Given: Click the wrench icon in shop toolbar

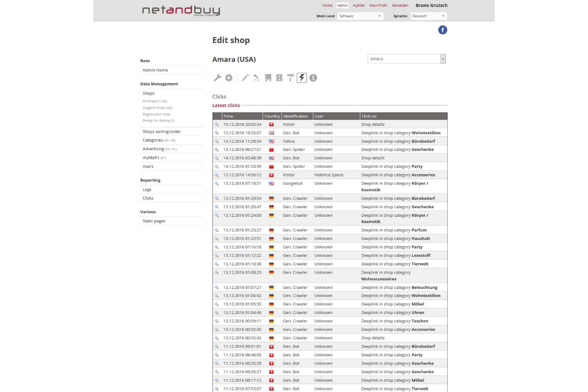Looking at the screenshot, I should (218, 78).
